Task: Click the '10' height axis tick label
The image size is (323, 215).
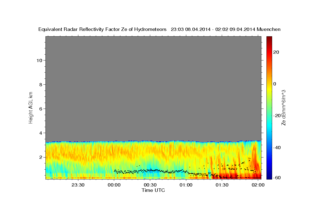Action: 39,60
